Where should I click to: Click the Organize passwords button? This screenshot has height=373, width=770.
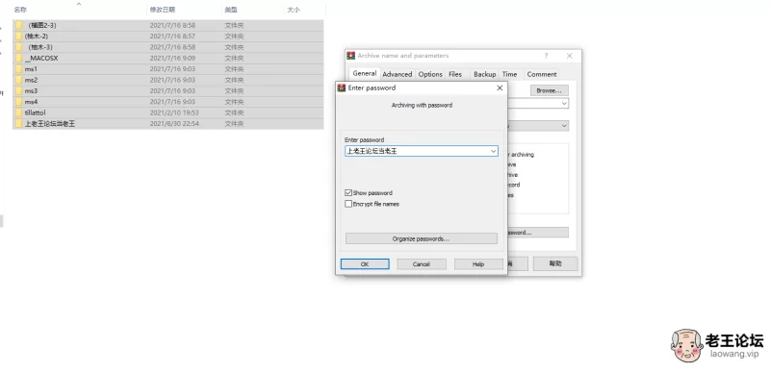point(422,238)
